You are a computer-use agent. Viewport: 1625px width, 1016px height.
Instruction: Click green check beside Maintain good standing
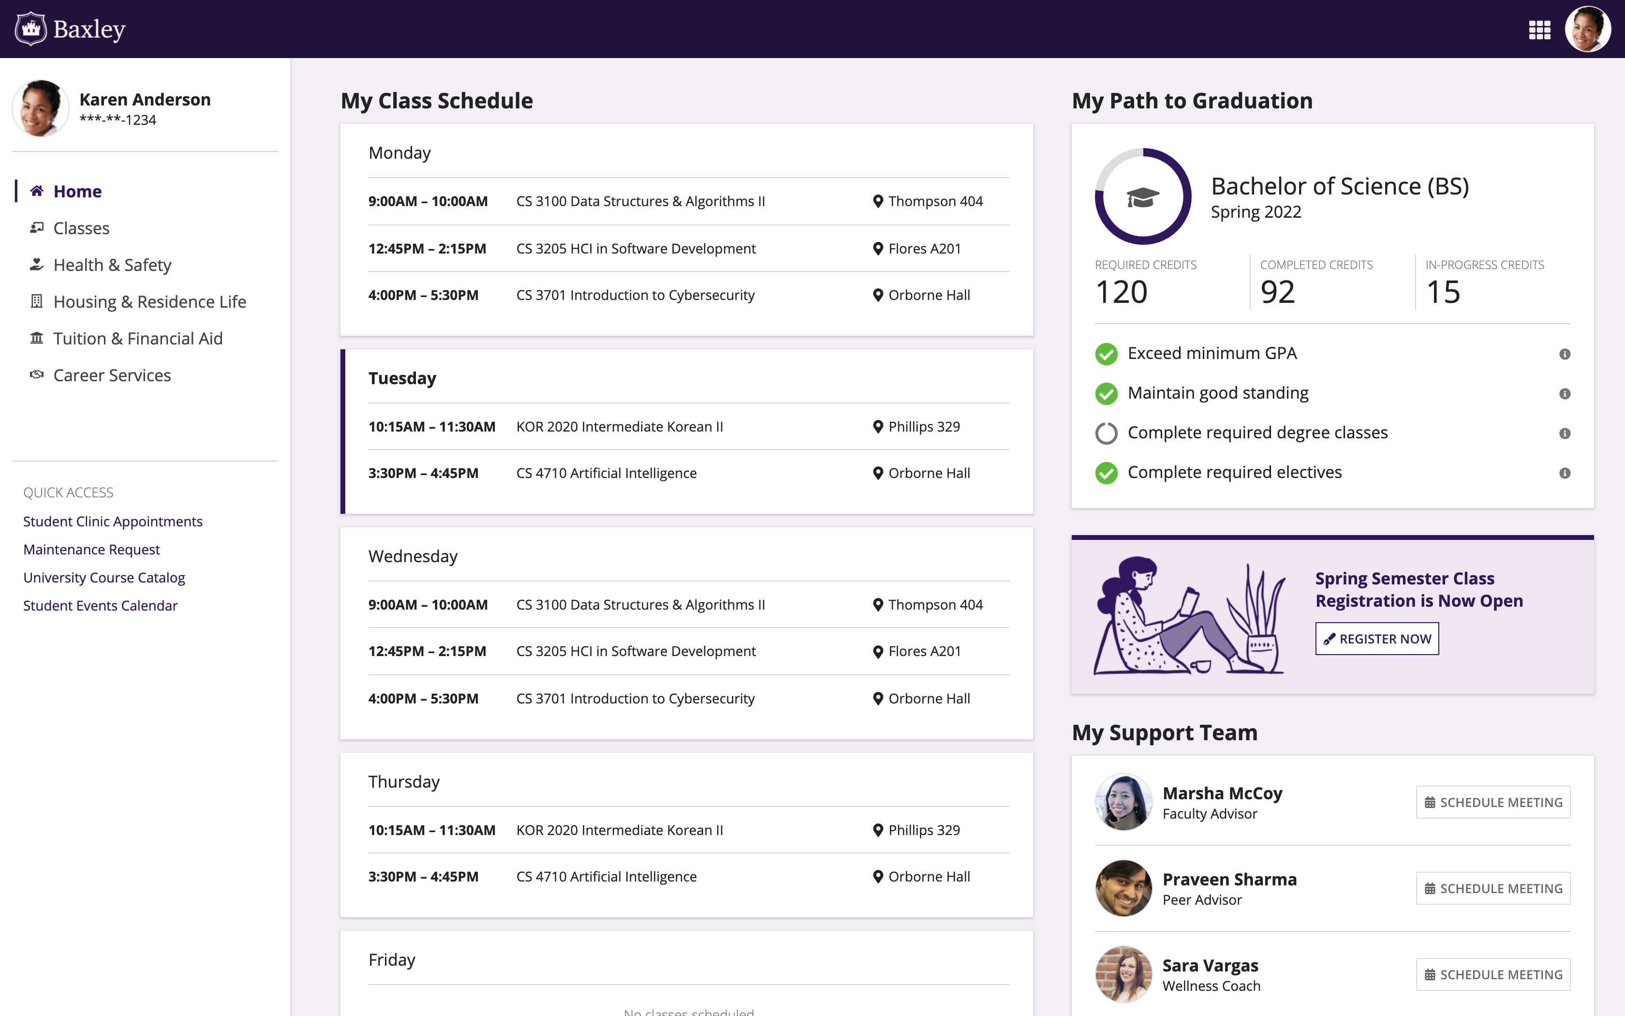point(1106,393)
